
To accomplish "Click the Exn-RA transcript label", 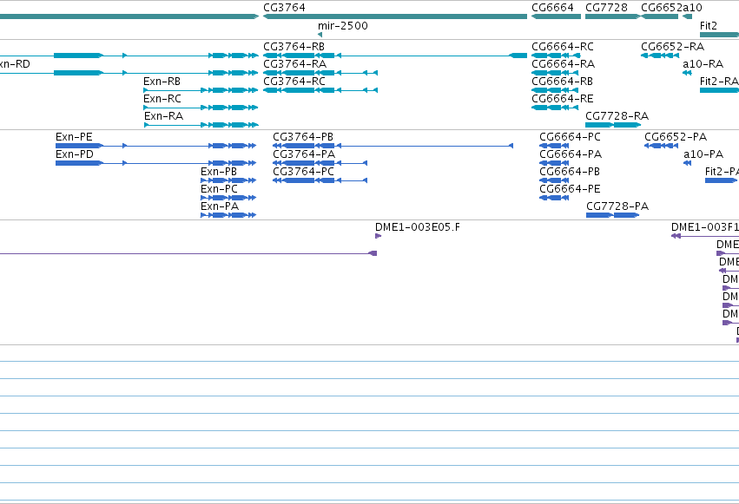I will (x=163, y=116).
